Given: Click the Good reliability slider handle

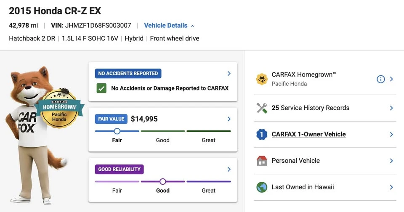Looking at the screenshot, I should (162, 182).
